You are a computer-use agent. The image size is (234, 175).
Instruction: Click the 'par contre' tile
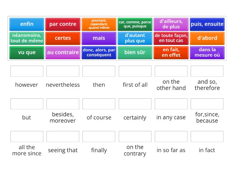click(63, 24)
